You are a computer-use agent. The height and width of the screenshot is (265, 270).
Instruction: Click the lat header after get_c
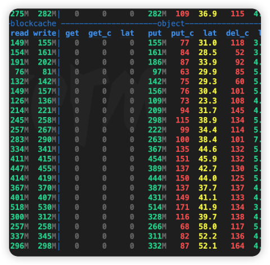tap(127, 33)
